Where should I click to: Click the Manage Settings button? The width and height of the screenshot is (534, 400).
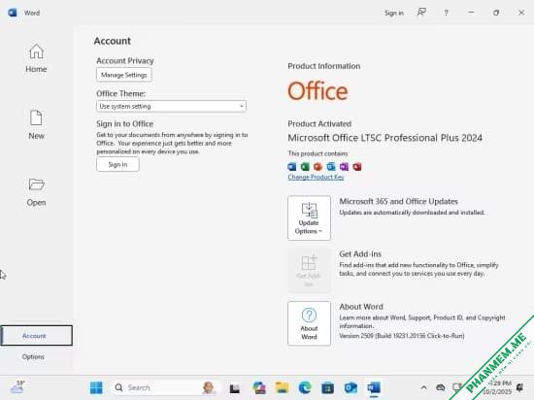pos(124,75)
